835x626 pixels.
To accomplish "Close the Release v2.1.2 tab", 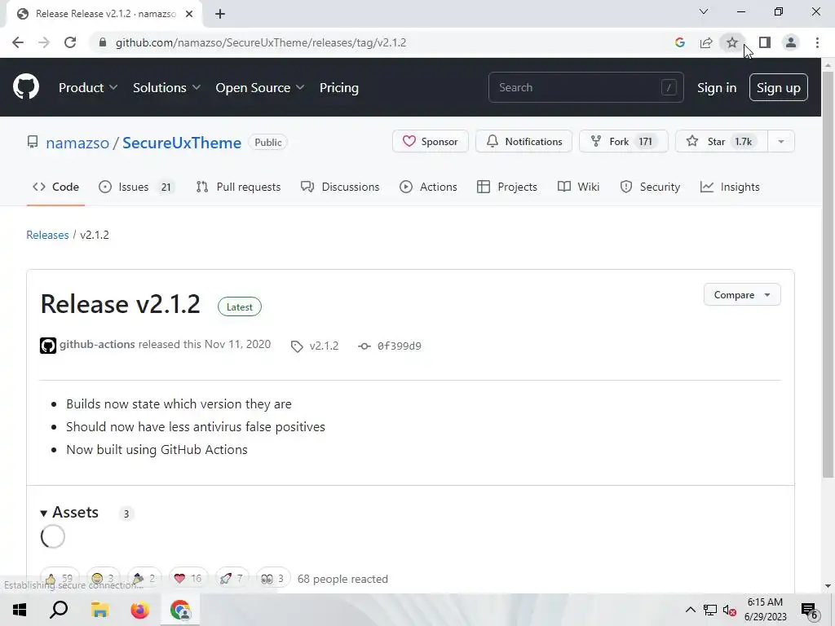I will 189,14.
